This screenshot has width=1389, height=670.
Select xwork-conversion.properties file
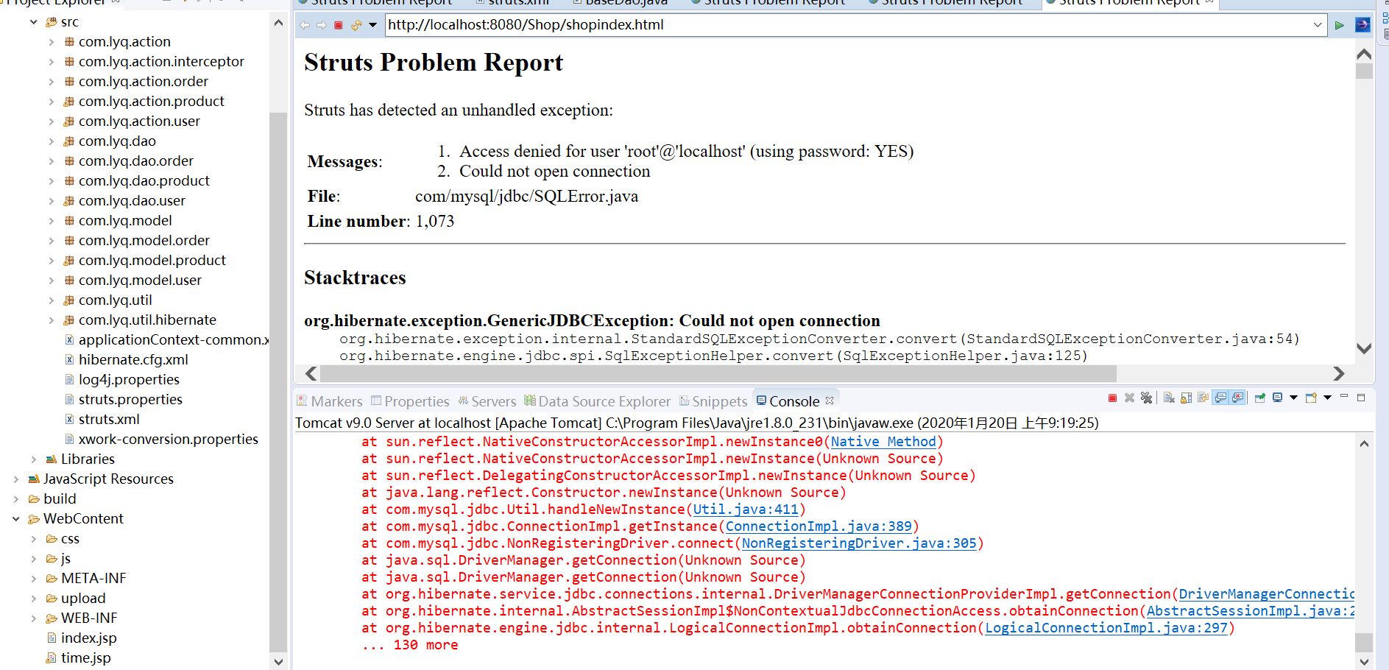coord(168,440)
